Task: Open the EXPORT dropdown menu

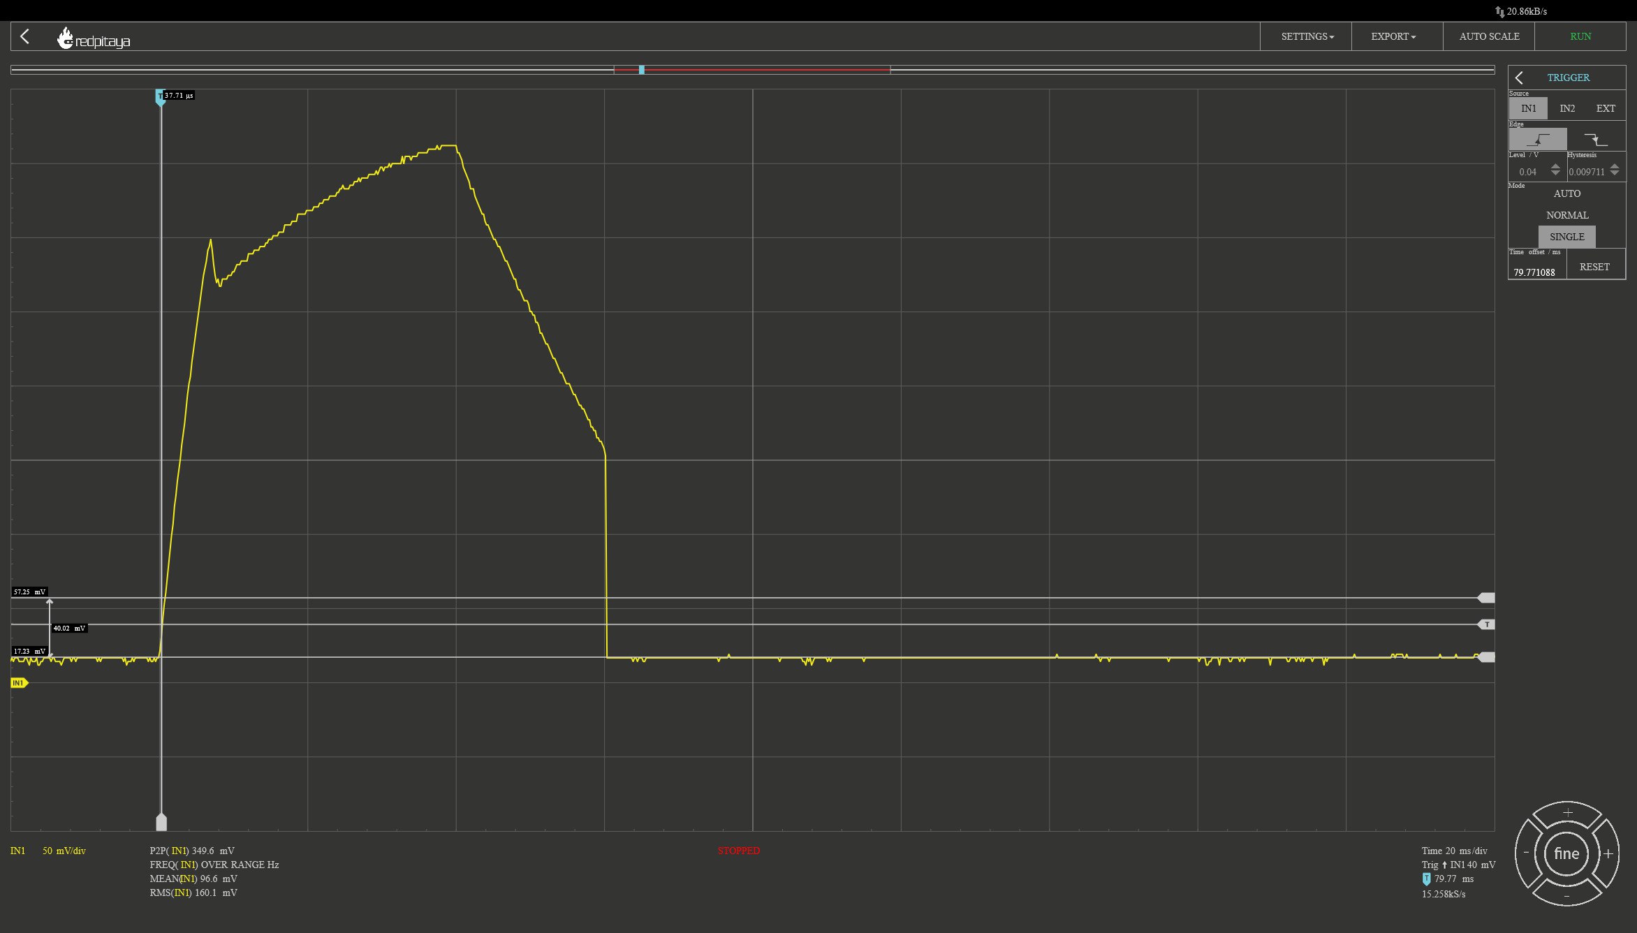Action: point(1393,36)
